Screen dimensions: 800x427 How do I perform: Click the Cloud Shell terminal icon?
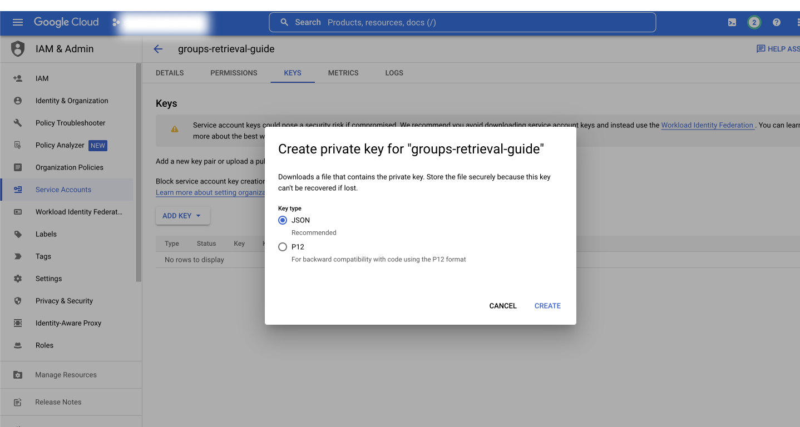point(732,22)
